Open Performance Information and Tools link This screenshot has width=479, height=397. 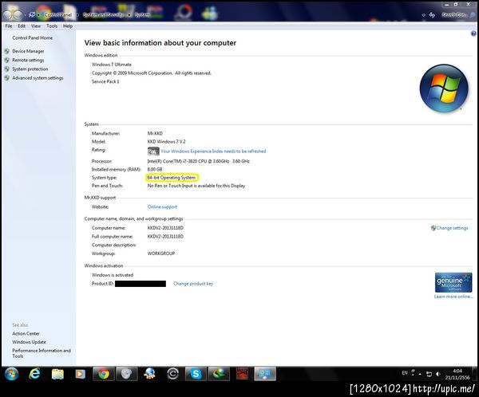coord(42,353)
